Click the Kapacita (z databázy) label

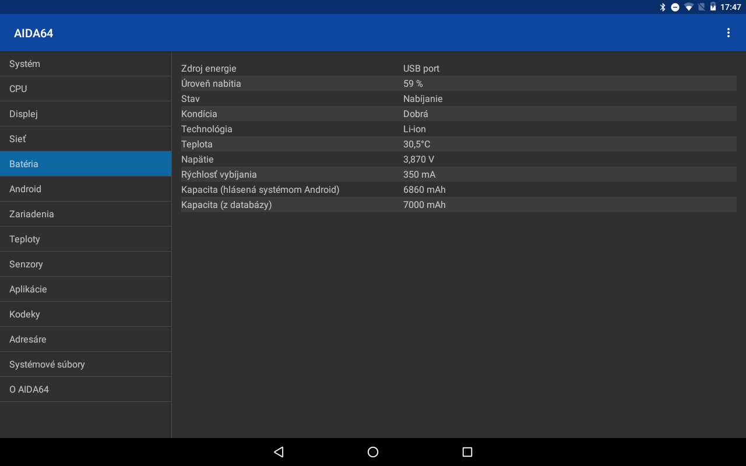[x=227, y=204]
